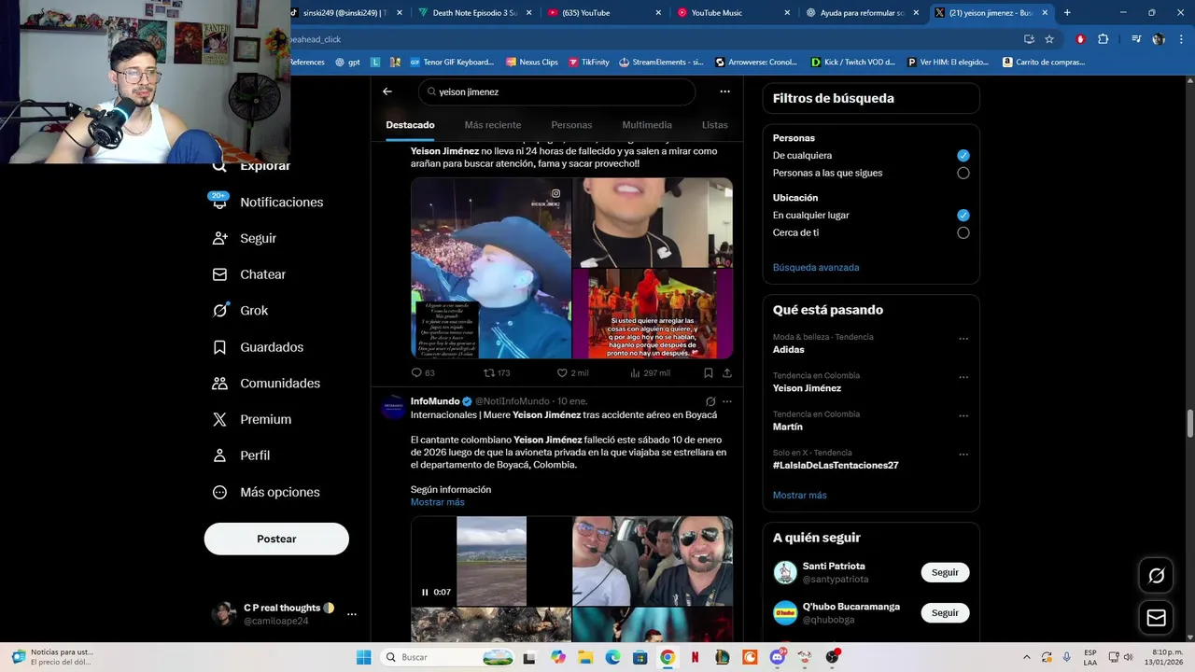The image size is (1195, 672).
Task: Select Personas a las que sigues filter
Action: tap(963, 173)
